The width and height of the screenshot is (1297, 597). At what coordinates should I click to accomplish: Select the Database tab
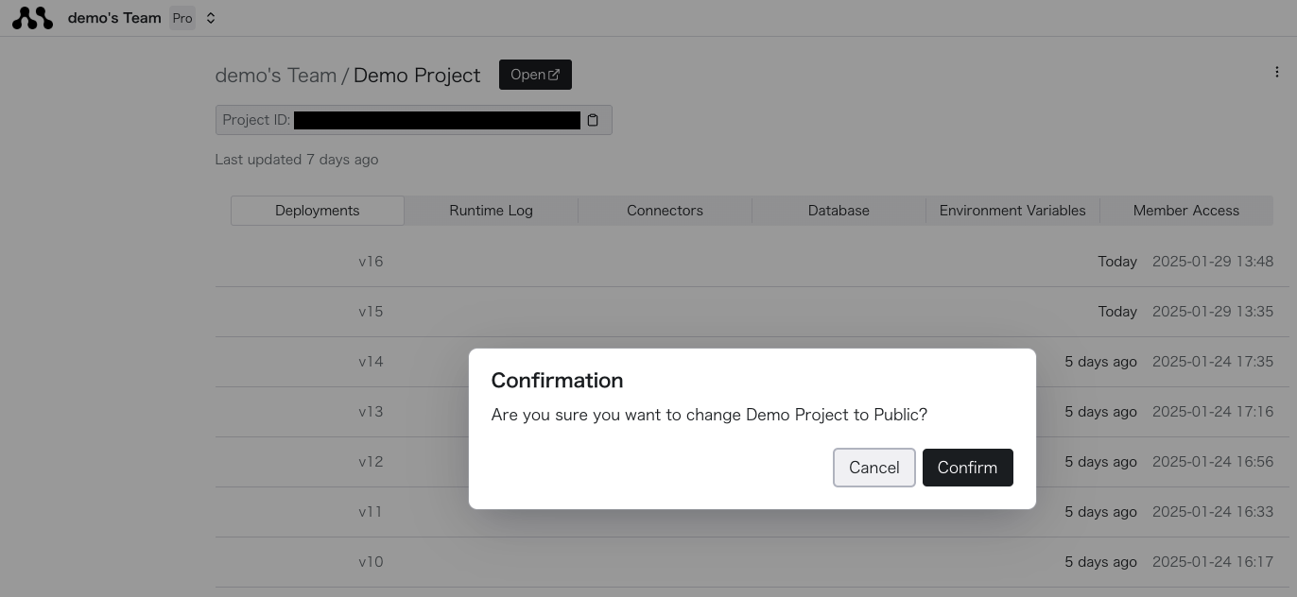pyautogui.click(x=839, y=210)
